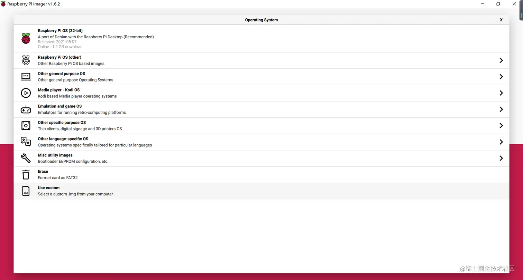
Task: Click the .img file icon for Use custom
Action: 26,191
